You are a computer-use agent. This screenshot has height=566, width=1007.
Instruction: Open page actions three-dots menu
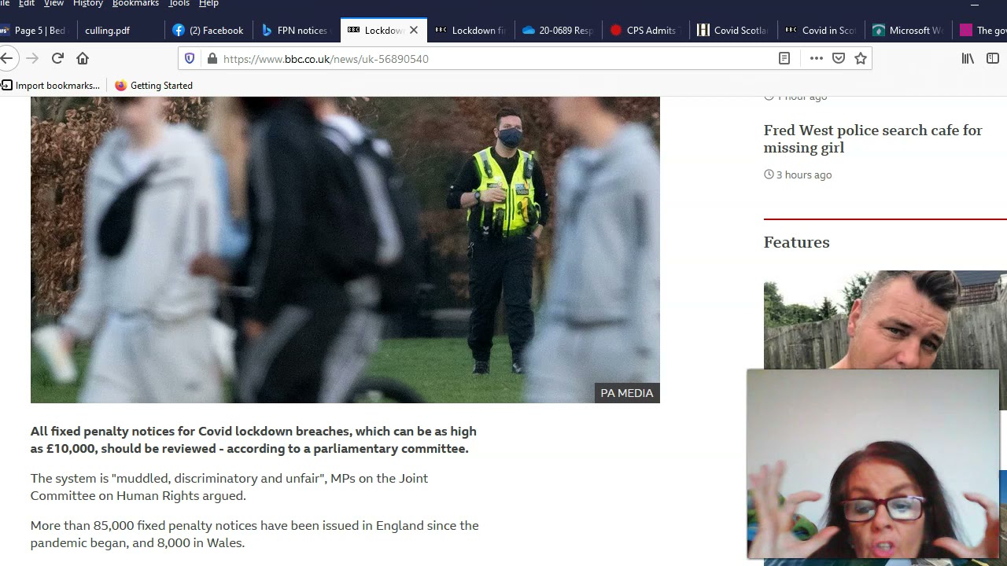click(x=816, y=58)
